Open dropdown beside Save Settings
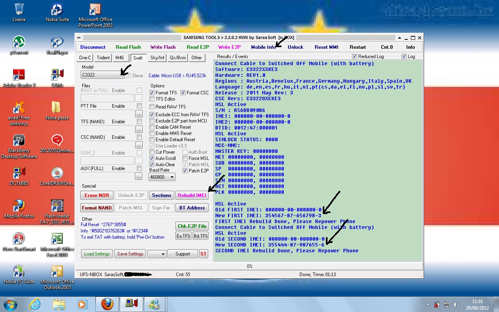 point(157,254)
